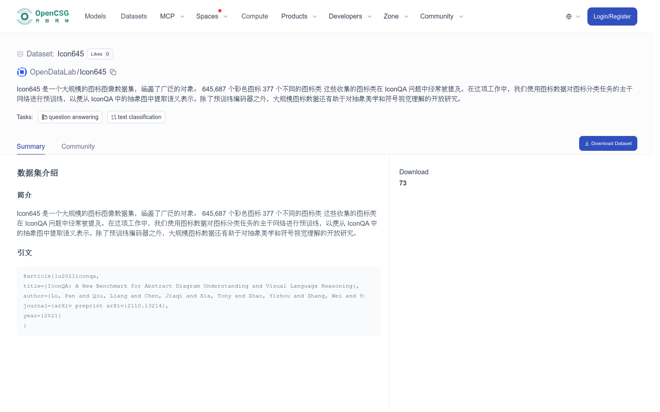Copy the OpenDataLab/Icon645 path icon
This screenshot has height=412, width=660.
(x=113, y=72)
